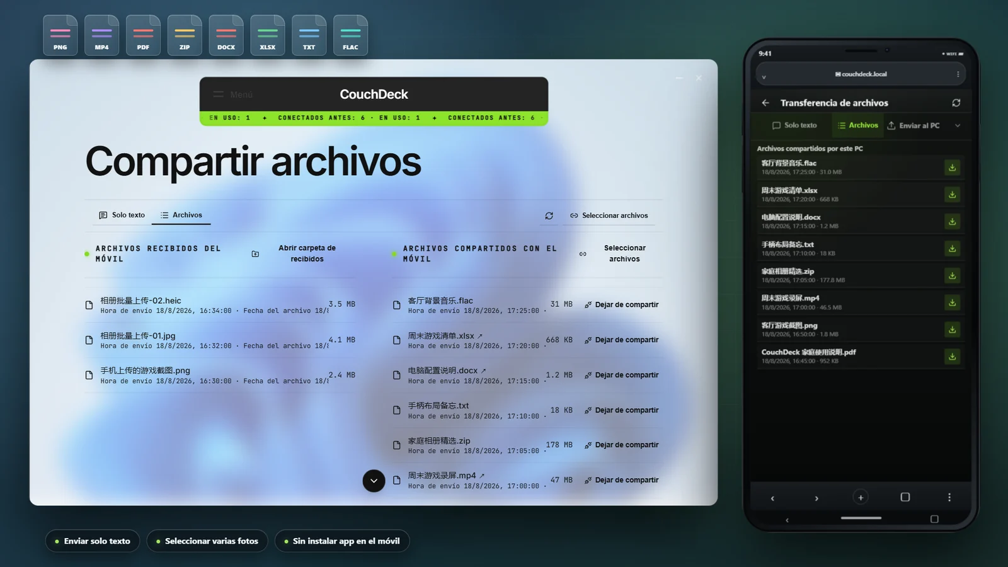Stop sharing 手柄布局备忘.txt
Viewport: 1008px width, 567px height.
tap(622, 410)
